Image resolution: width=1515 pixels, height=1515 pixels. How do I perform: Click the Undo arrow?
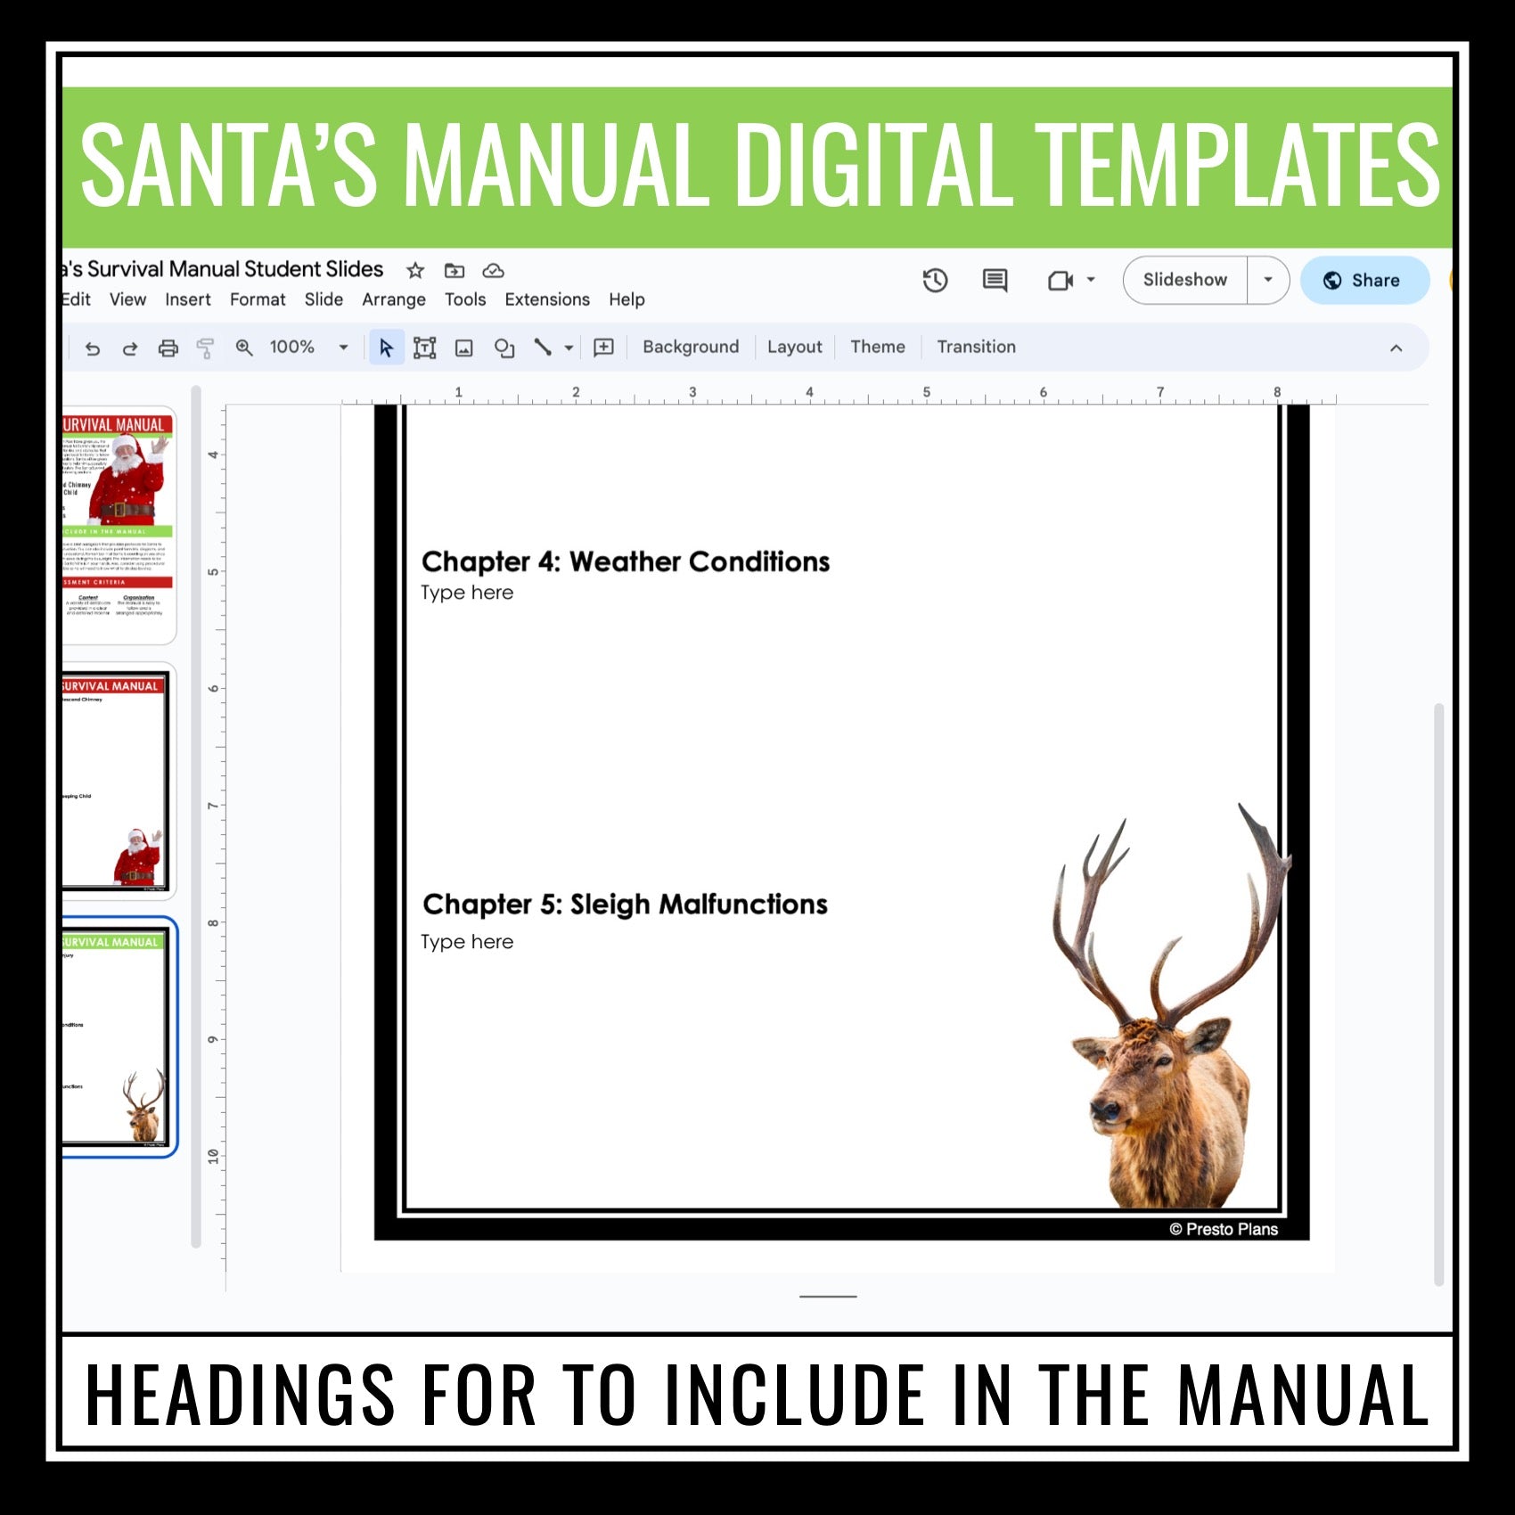pos(92,348)
